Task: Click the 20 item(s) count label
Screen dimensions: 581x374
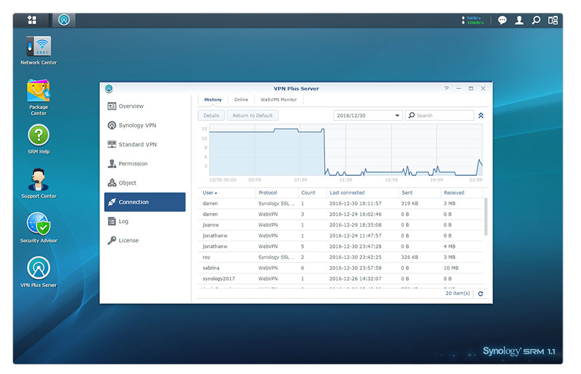Action: (457, 293)
